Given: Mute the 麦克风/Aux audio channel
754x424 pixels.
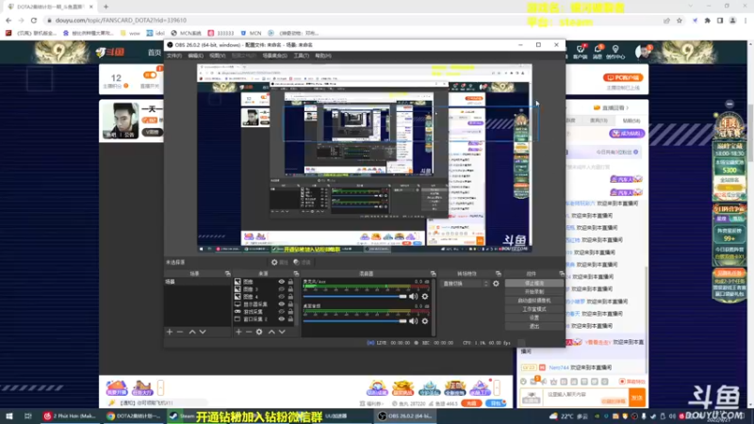Looking at the screenshot, I should click(x=413, y=297).
